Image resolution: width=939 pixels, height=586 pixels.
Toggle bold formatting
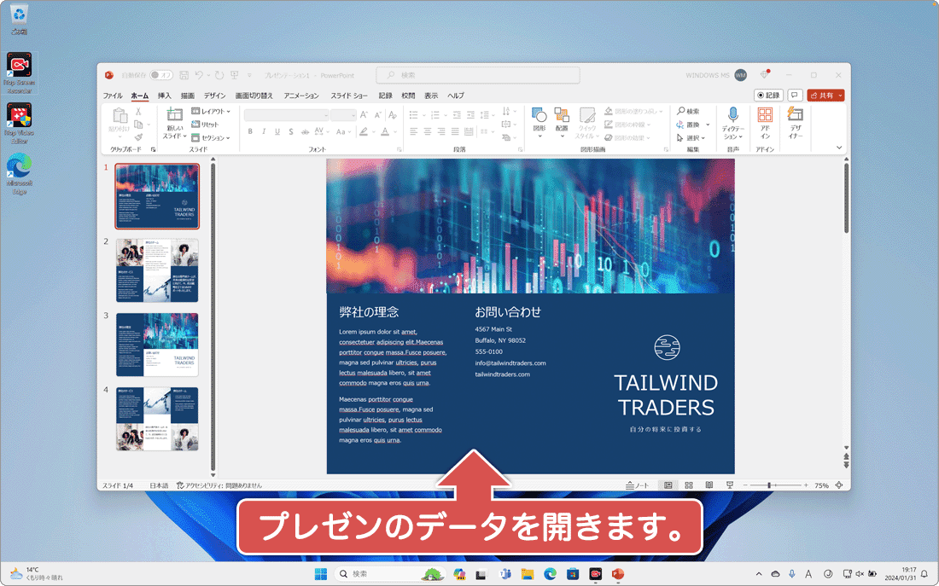click(251, 131)
